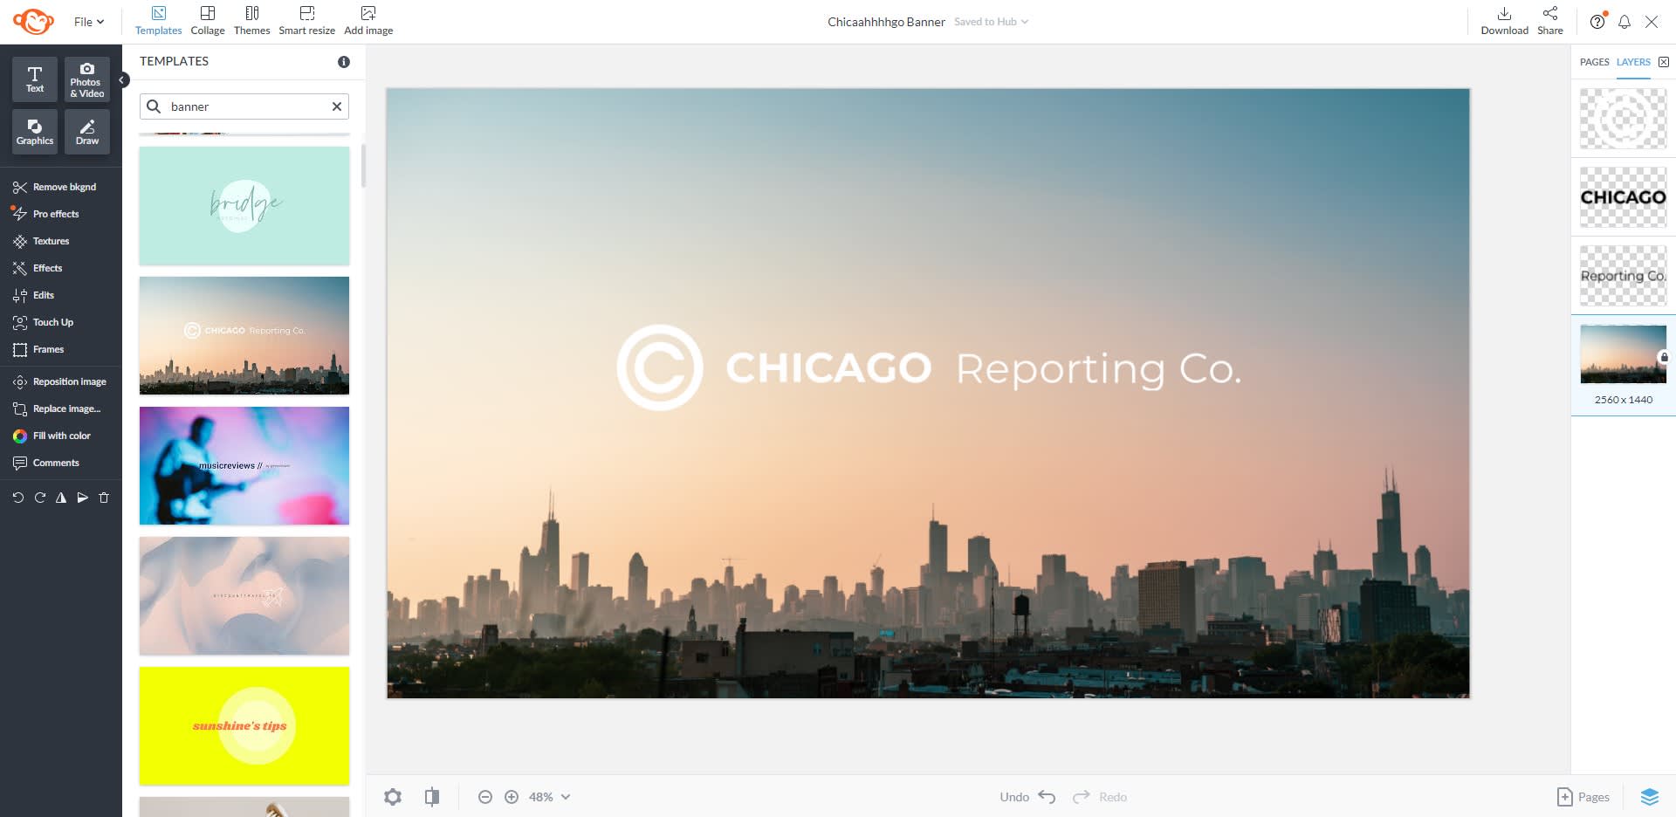This screenshot has height=817, width=1676.
Task: Clear the banner search text
Action: coord(337,106)
